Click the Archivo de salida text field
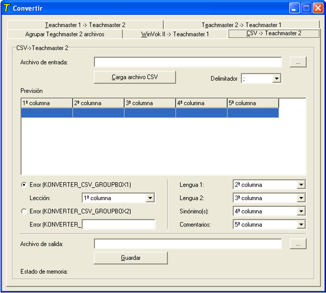 pyautogui.click(x=188, y=244)
